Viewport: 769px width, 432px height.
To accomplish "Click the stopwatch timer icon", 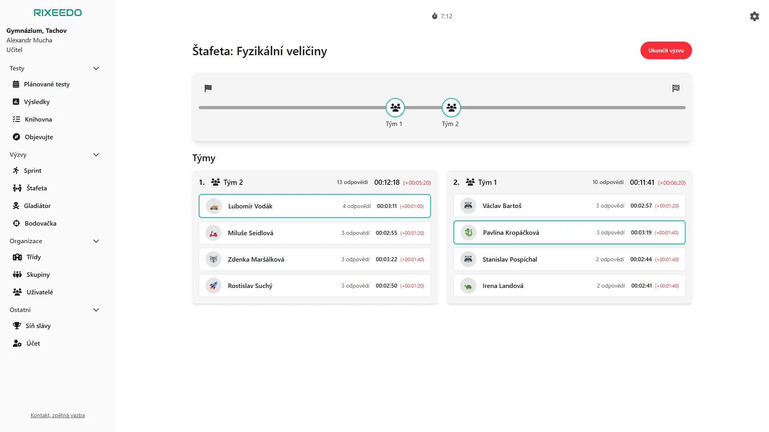I will pyautogui.click(x=435, y=16).
